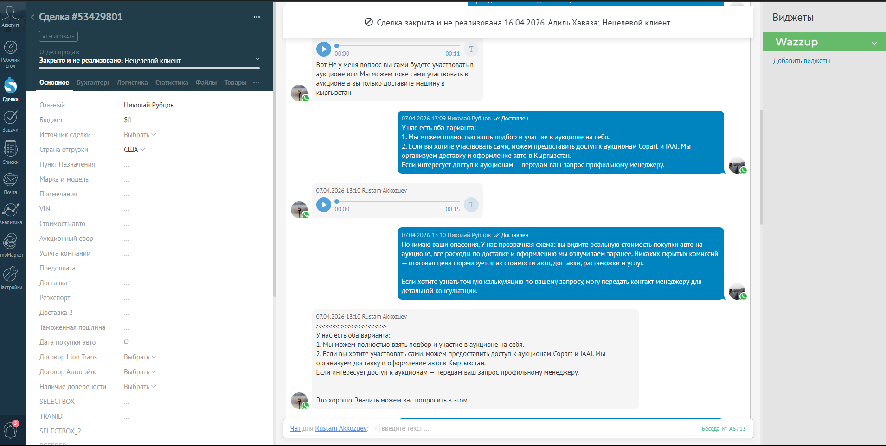886x446 pixels.
Task: Click the Чат link in message box
Action: click(295, 428)
